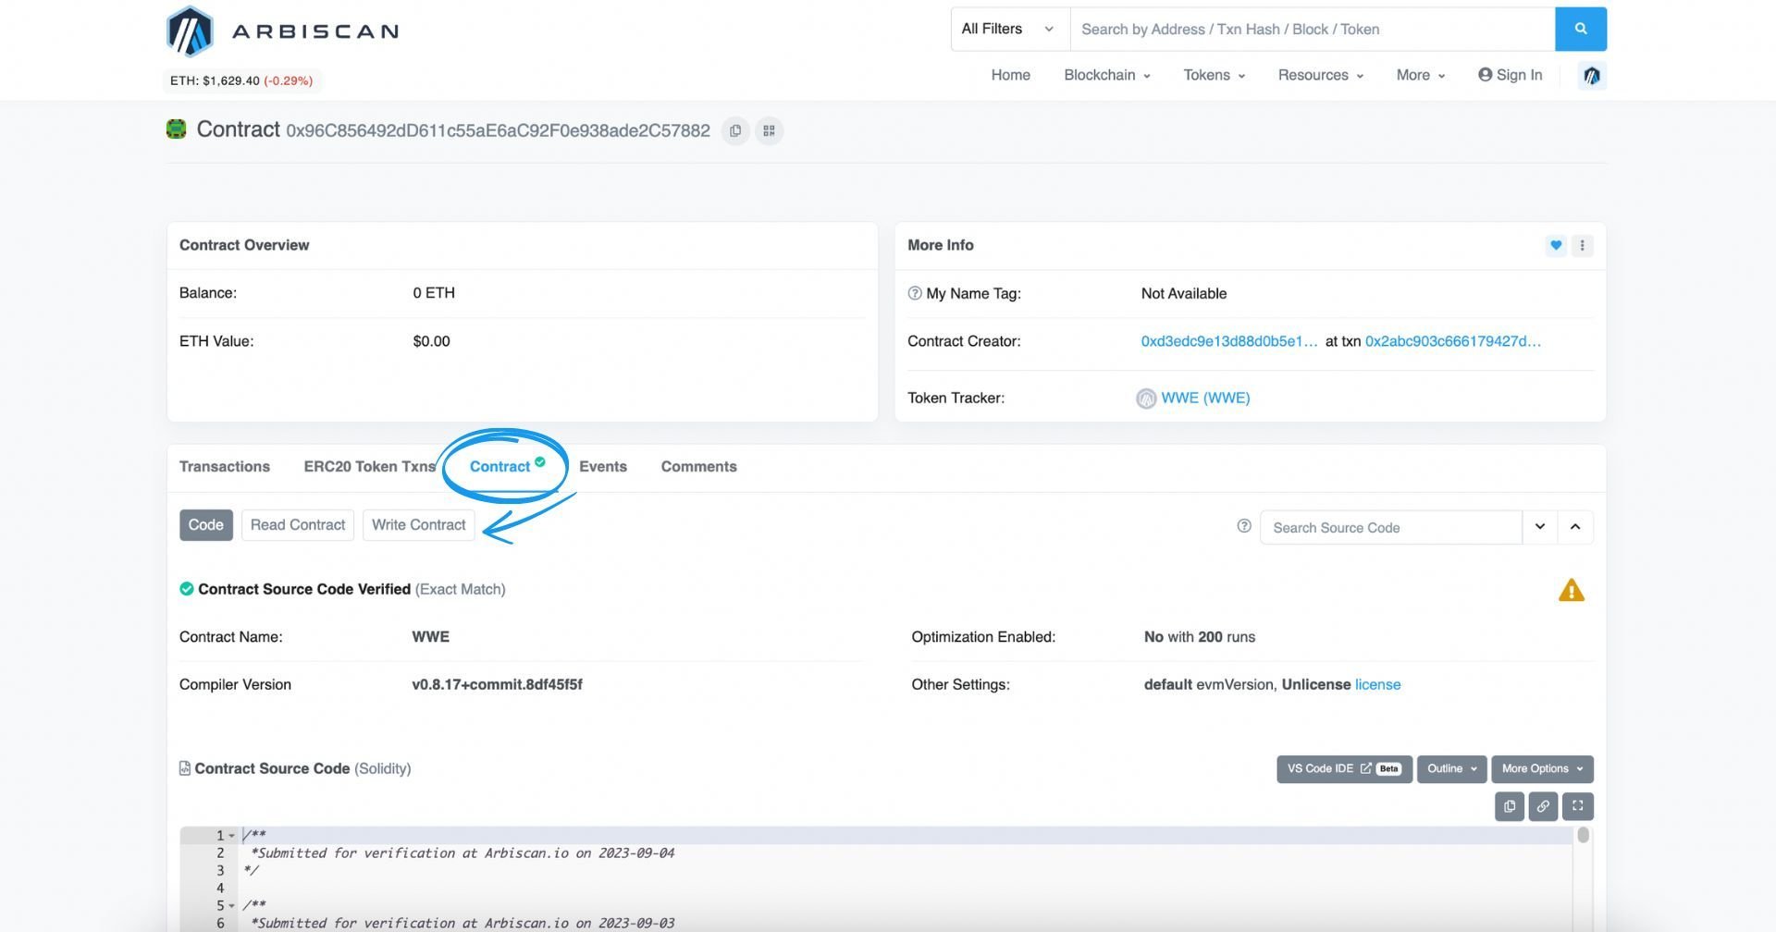
Task: Click the source code editor scrollbar thumb
Action: [1583, 835]
